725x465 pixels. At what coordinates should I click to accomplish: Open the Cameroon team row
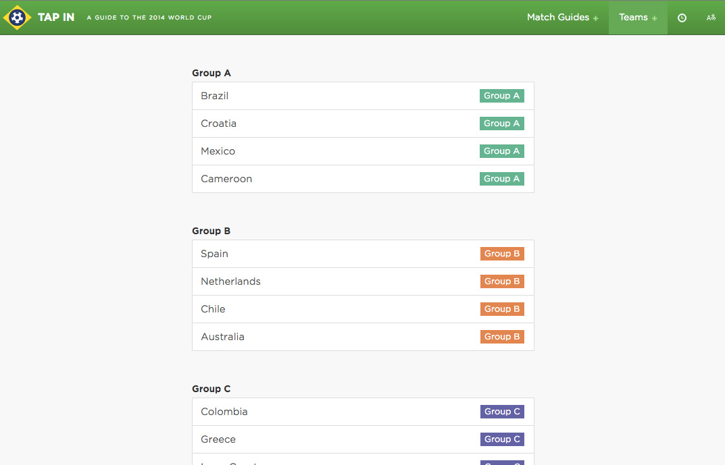[x=226, y=179]
